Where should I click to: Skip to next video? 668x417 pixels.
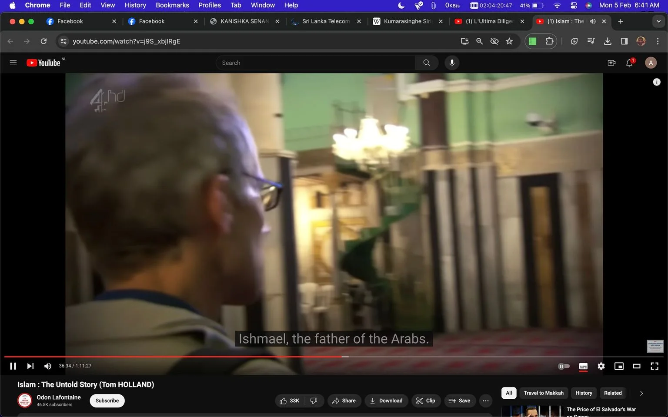pos(30,366)
